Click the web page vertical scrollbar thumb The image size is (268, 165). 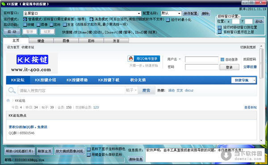pos(261,63)
